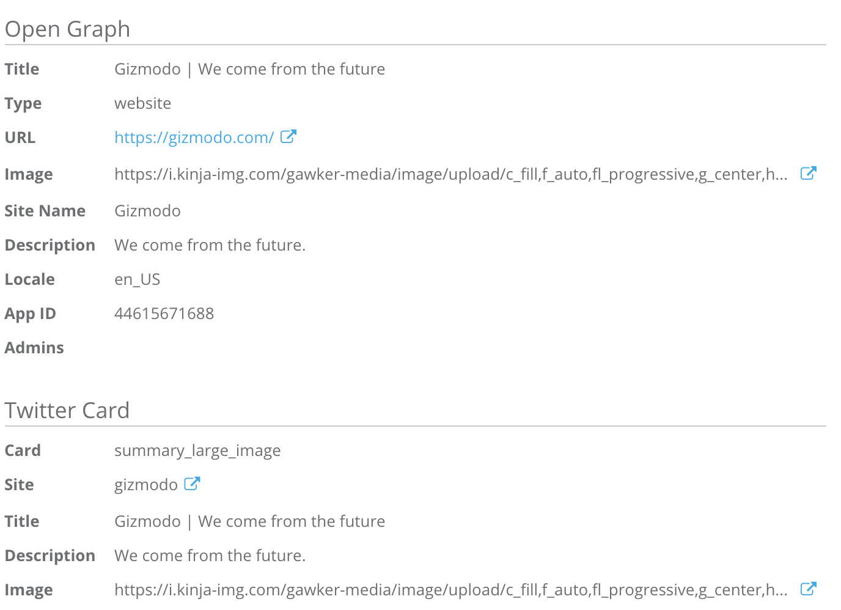Viewport: 841px width, 610px height.
Task: Follow the https://gizmodo.com/ hyperlink
Action: click(x=194, y=137)
